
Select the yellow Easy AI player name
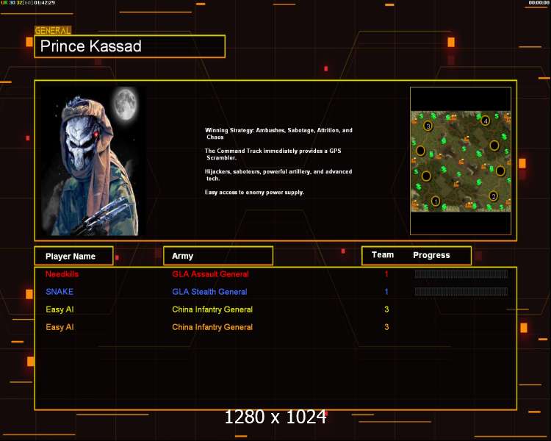(x=60, y=309)
